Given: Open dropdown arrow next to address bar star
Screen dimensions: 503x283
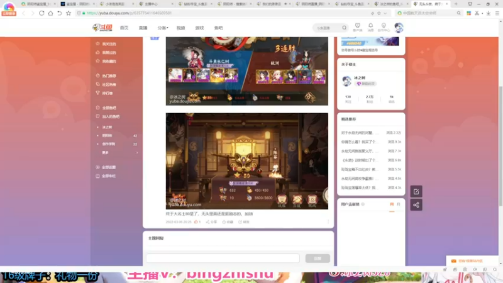Looking at the screenshot, I should click(385, 13).
